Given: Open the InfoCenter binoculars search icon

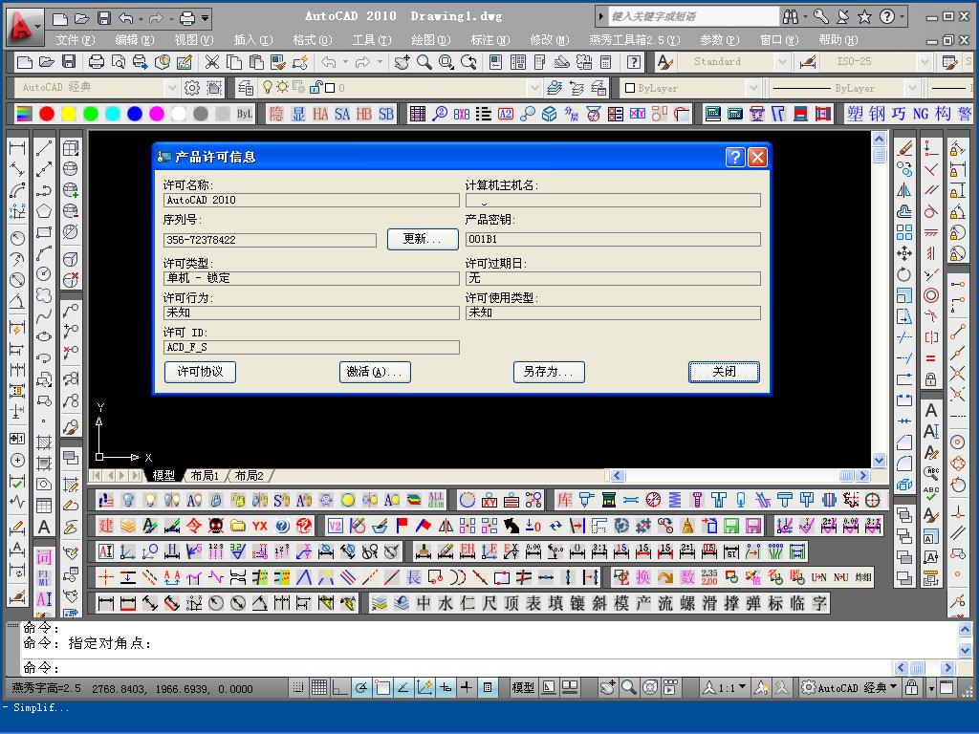Looking at the screenshot, I should point(791,17).
